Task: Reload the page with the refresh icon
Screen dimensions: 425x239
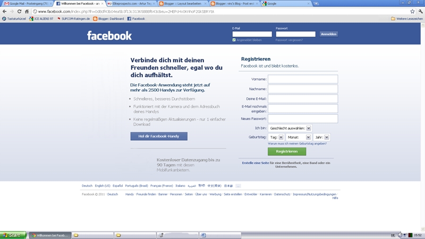Action: pos(19,11)
